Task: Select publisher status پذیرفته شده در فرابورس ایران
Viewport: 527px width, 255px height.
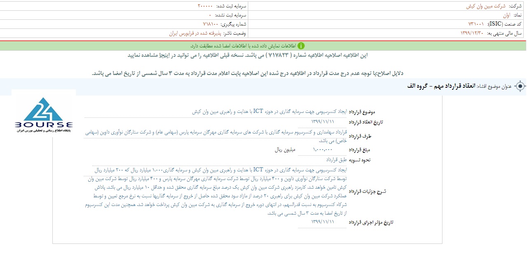Action: (196, 33)
